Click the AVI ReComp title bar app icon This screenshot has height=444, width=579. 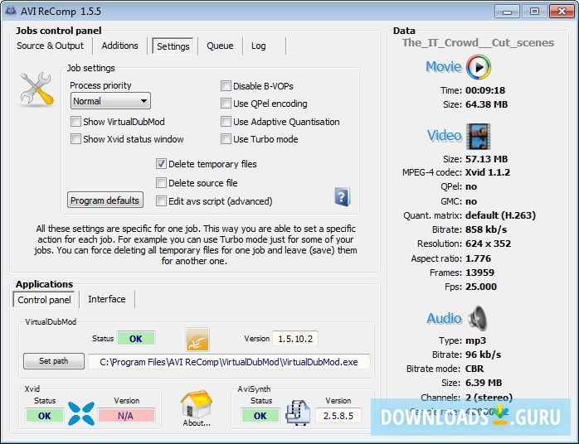pos(10,11)
